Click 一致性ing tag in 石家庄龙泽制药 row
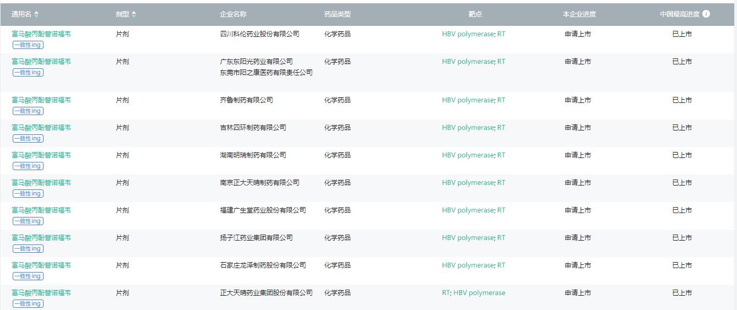The height and width of the screenshot is (310, 737). pyautogui.click(x=28, y=276)
